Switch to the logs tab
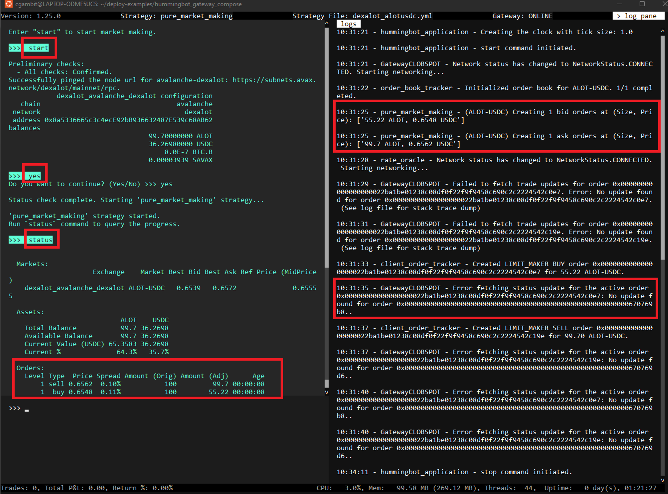668x494 pixels. [348, 24]
